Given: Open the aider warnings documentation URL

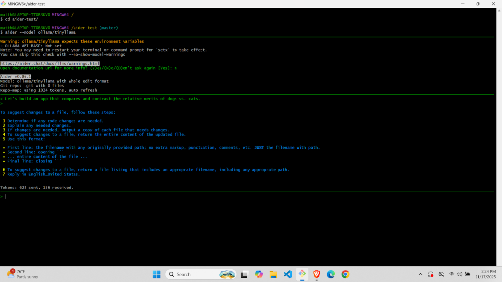Looking at the screenshot, I should pos(50,63).
